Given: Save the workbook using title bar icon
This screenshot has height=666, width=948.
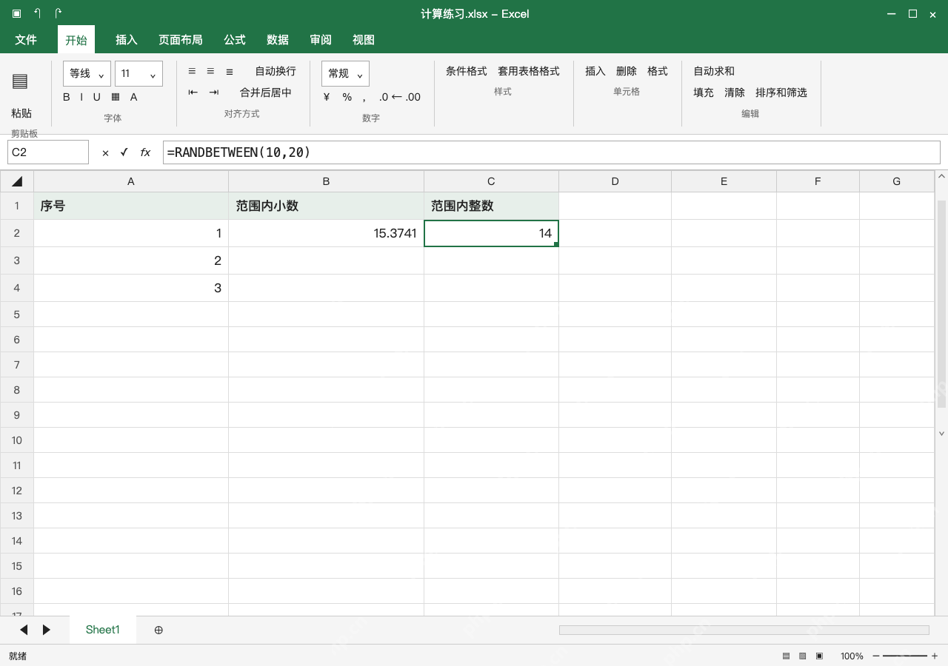Looking at the screenshot, I should click(x=16, y=13).
